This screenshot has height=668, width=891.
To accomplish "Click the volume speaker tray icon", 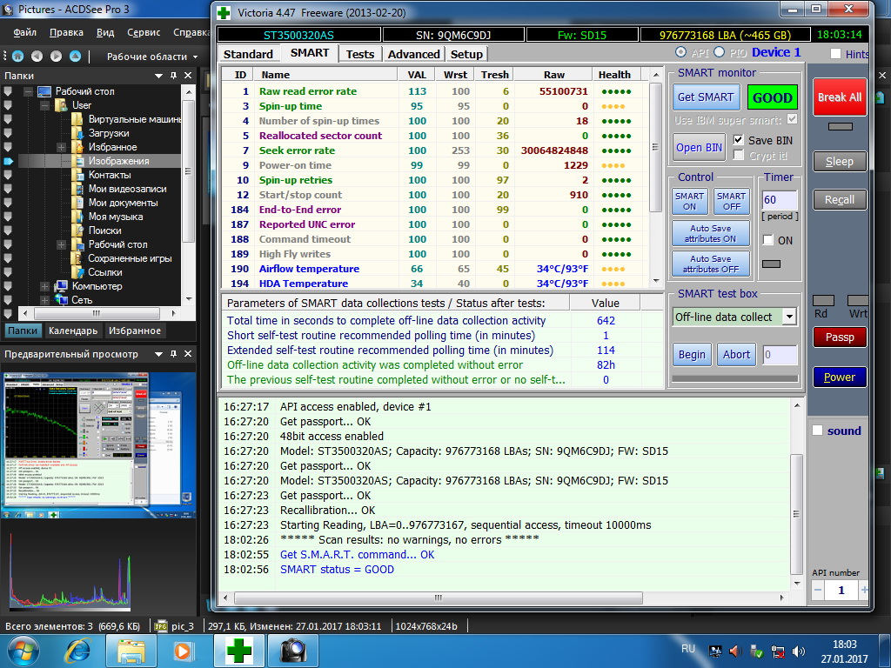I will point(799,651).
